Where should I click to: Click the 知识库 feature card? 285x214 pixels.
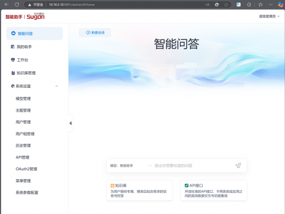coord(140,191)
